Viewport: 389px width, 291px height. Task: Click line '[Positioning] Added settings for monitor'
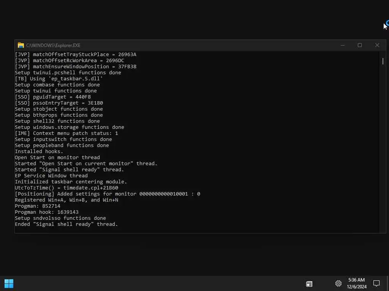pyautogui.click(x=108, y=194)
